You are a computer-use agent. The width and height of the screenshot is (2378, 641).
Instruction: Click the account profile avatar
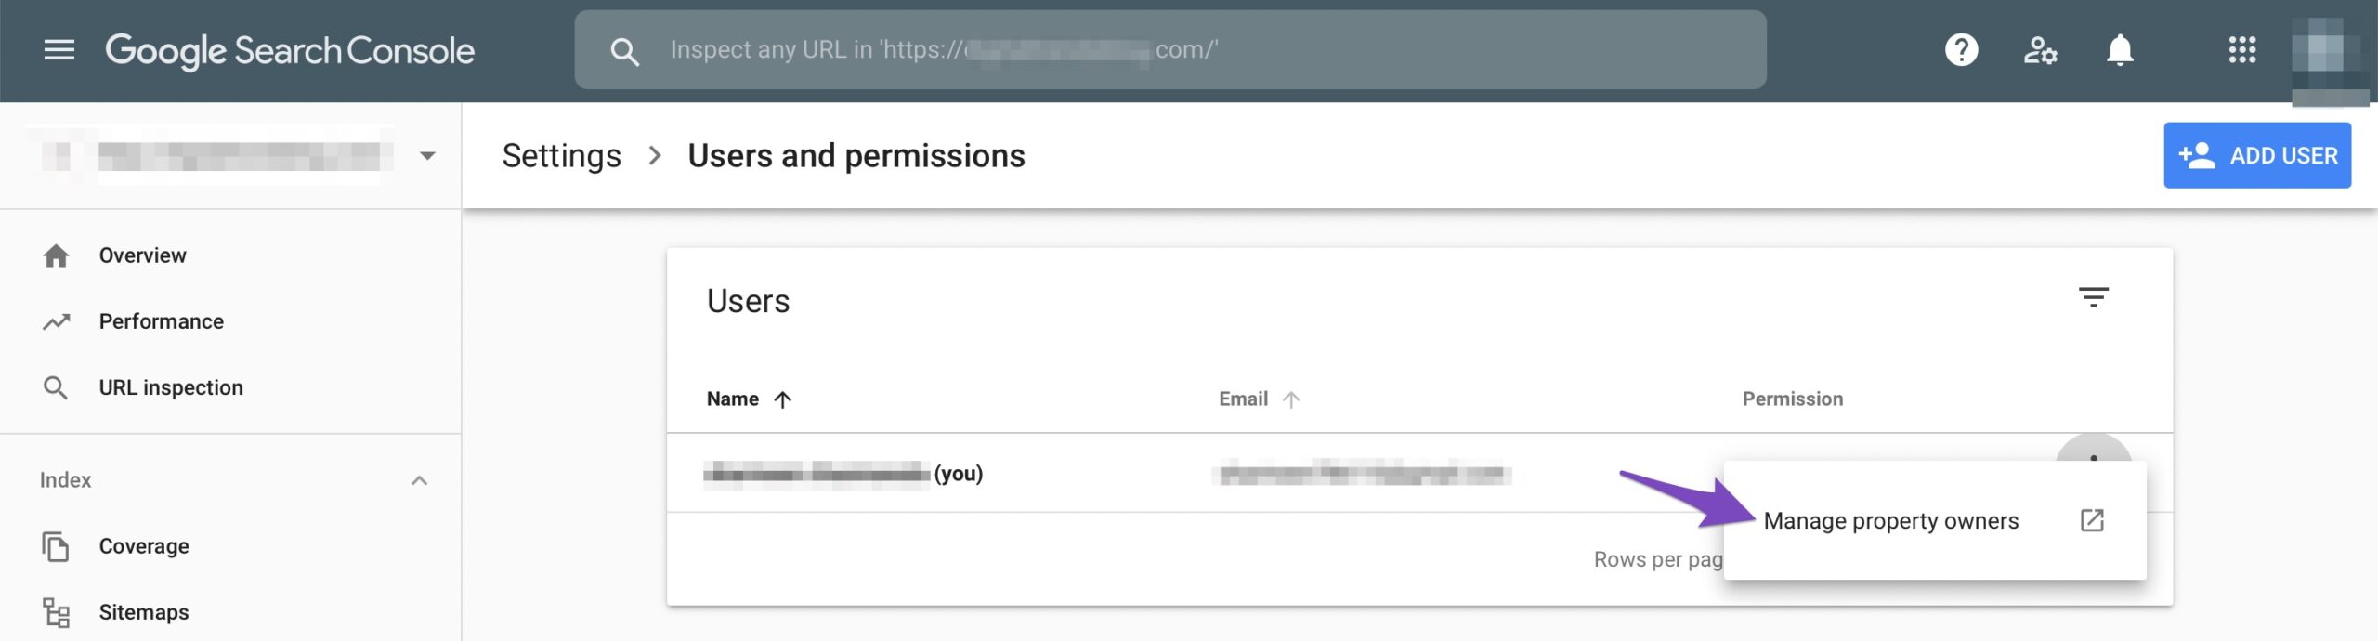click(x=2325, y=50)
